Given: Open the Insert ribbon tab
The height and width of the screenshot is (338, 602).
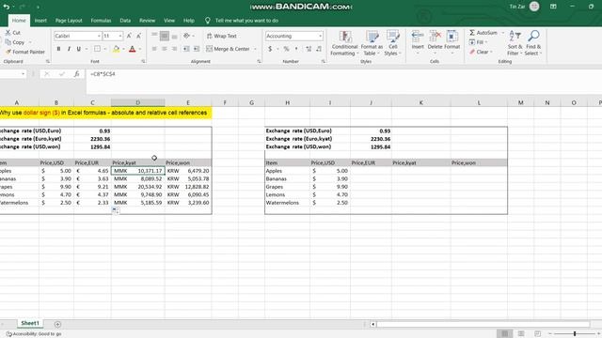Looking at the screenshot, I should point(40,21).
